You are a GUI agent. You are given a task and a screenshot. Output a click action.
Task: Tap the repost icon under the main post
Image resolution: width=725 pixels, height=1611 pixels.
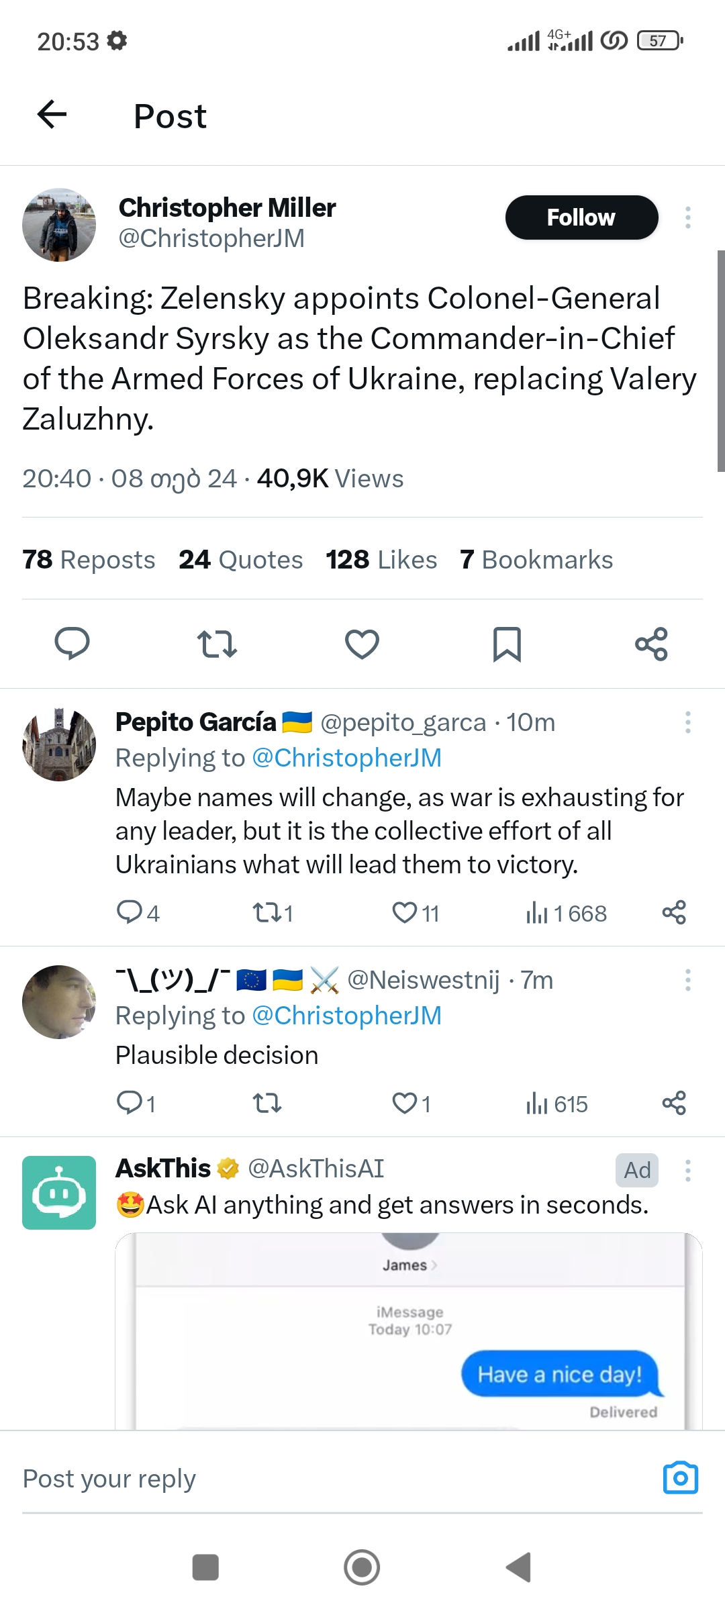tap(217, 644)
